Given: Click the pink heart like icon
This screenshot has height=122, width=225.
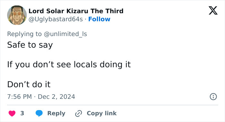Looking at the screenshot, I should pyautogui.click(x=12, y=113).
